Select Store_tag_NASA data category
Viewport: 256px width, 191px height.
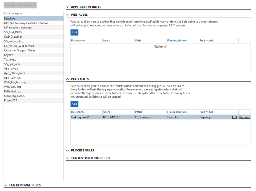14,96
